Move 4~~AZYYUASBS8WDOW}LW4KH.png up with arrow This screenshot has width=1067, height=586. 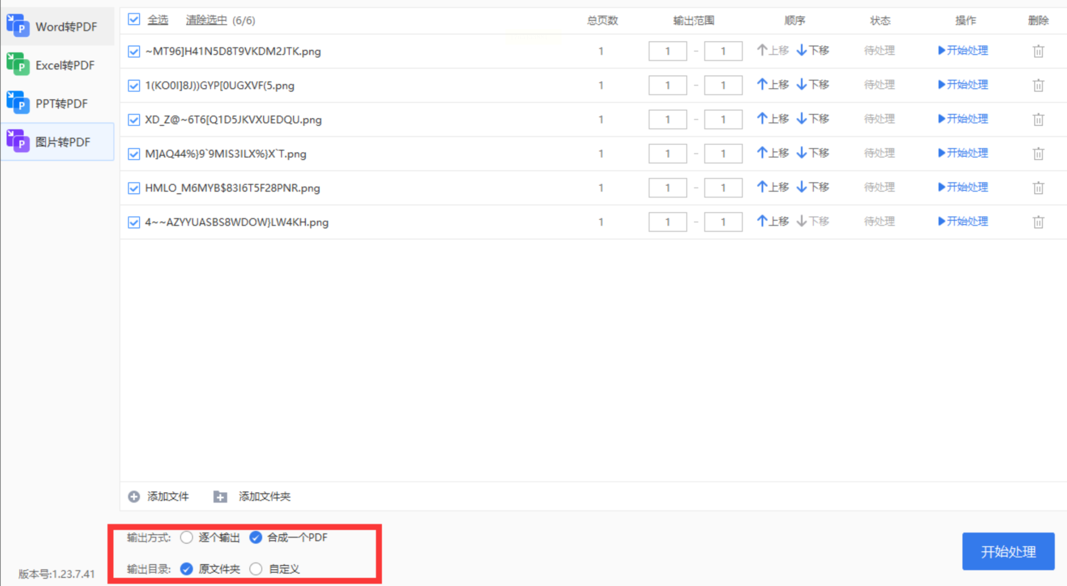pos(762,221)
